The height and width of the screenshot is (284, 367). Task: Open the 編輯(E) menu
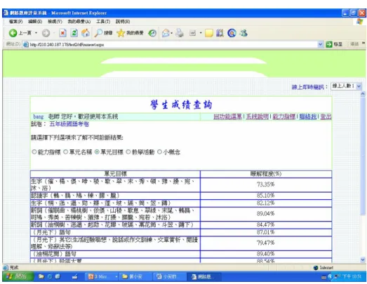[35, 22]
